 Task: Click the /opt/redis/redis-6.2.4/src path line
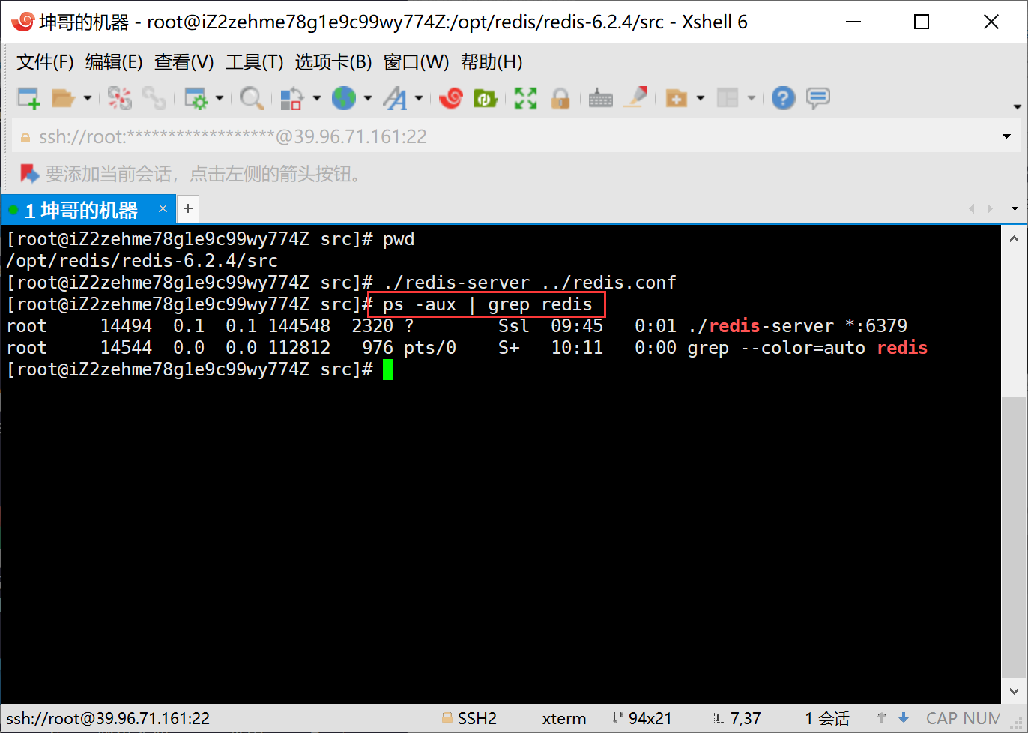[142, 261]
